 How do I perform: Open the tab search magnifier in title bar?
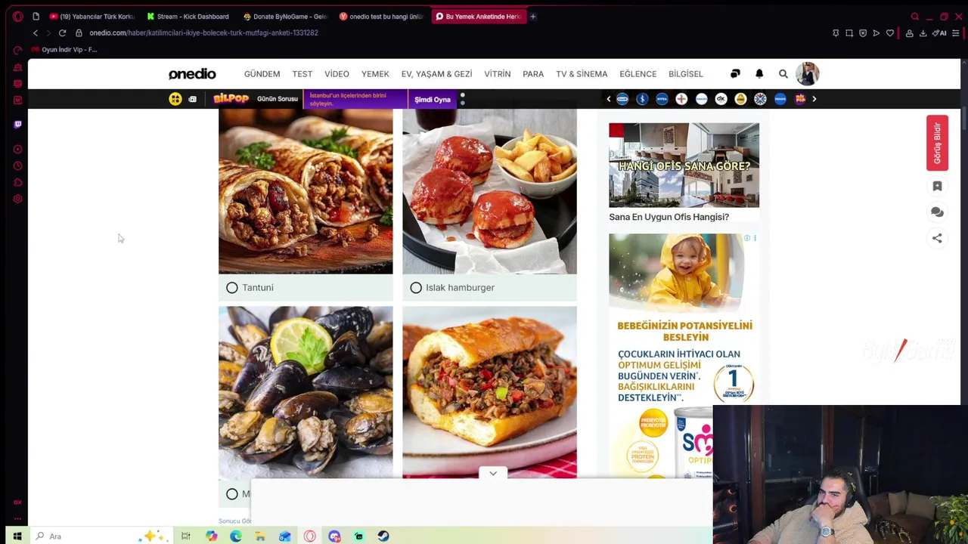(x=915, y=17)
